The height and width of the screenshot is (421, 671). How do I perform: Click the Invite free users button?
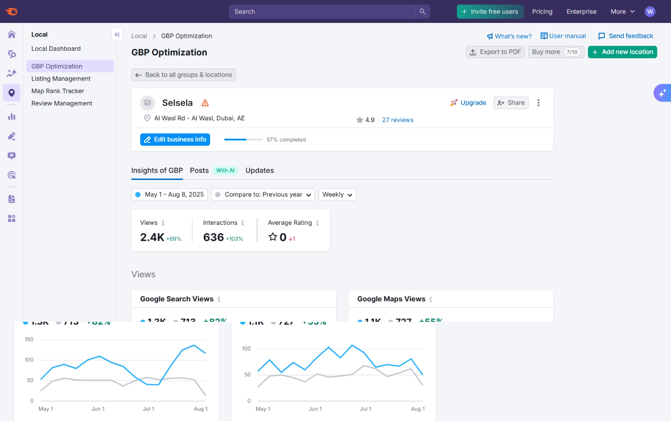point(490,11)
